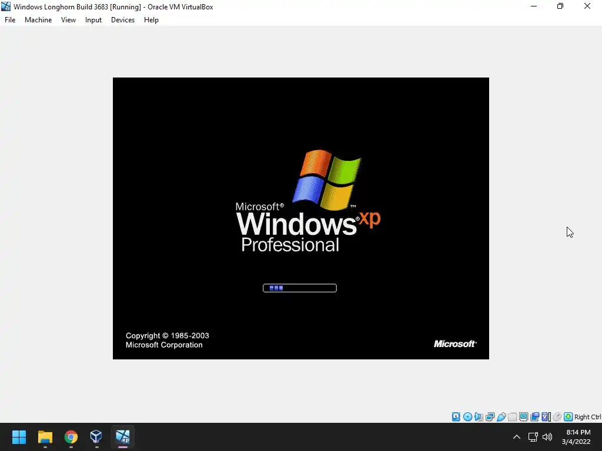Open the clock showing 8:14 PM

(x=576, y=437)
